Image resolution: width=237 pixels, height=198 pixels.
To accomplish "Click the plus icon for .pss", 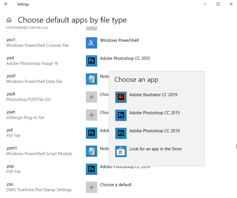I will pos(92,187).
